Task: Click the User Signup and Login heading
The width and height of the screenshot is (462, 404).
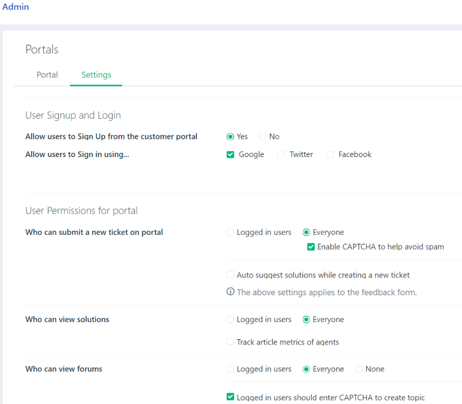Action: tap(73, 115)
